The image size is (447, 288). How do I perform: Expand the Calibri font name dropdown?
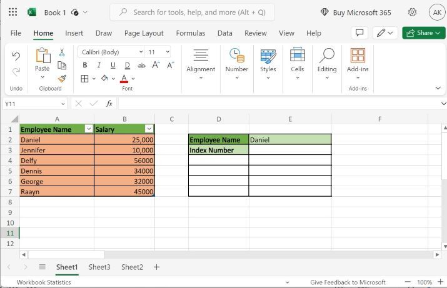click(x=139, y=52)
